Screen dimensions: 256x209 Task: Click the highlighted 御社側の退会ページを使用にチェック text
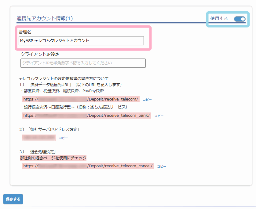(53, 158)
